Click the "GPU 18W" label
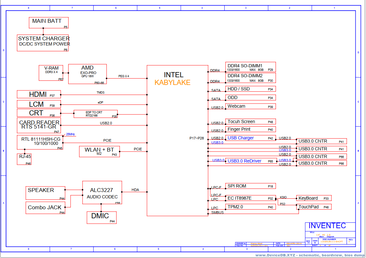Screen dimensions: 366x258 click(x=87, y=76)
